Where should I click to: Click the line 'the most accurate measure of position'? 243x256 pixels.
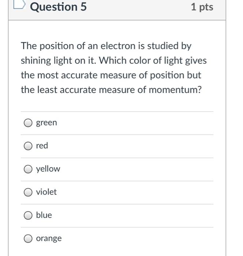[111, 75]
